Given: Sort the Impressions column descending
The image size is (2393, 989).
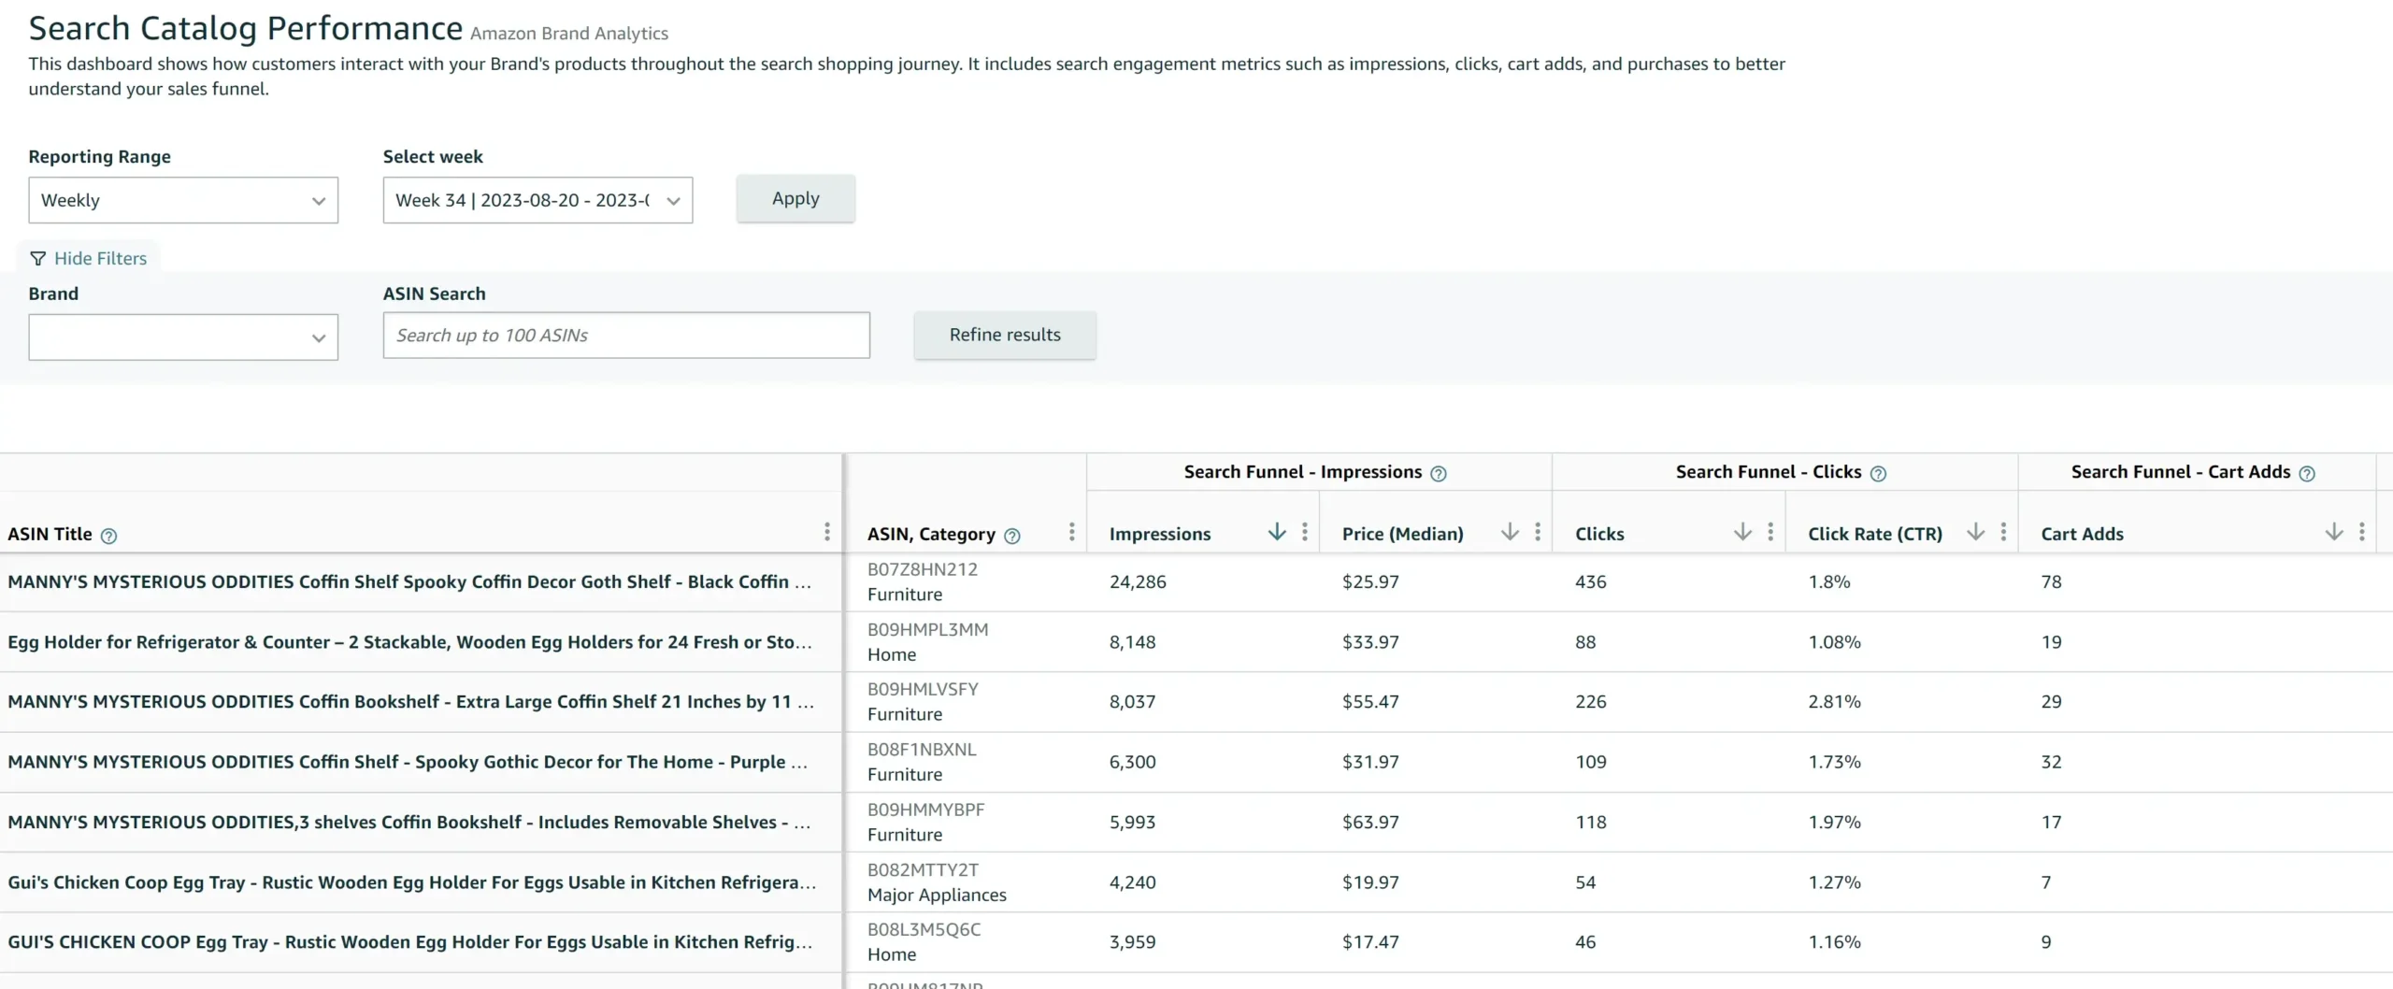Looking at the screenshot, I should [x=1276, y=531].
